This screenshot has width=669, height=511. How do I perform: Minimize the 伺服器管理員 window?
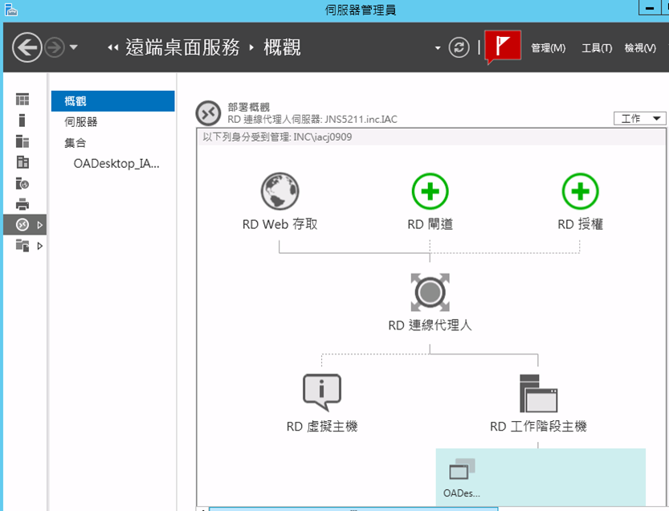coord(650,8)
